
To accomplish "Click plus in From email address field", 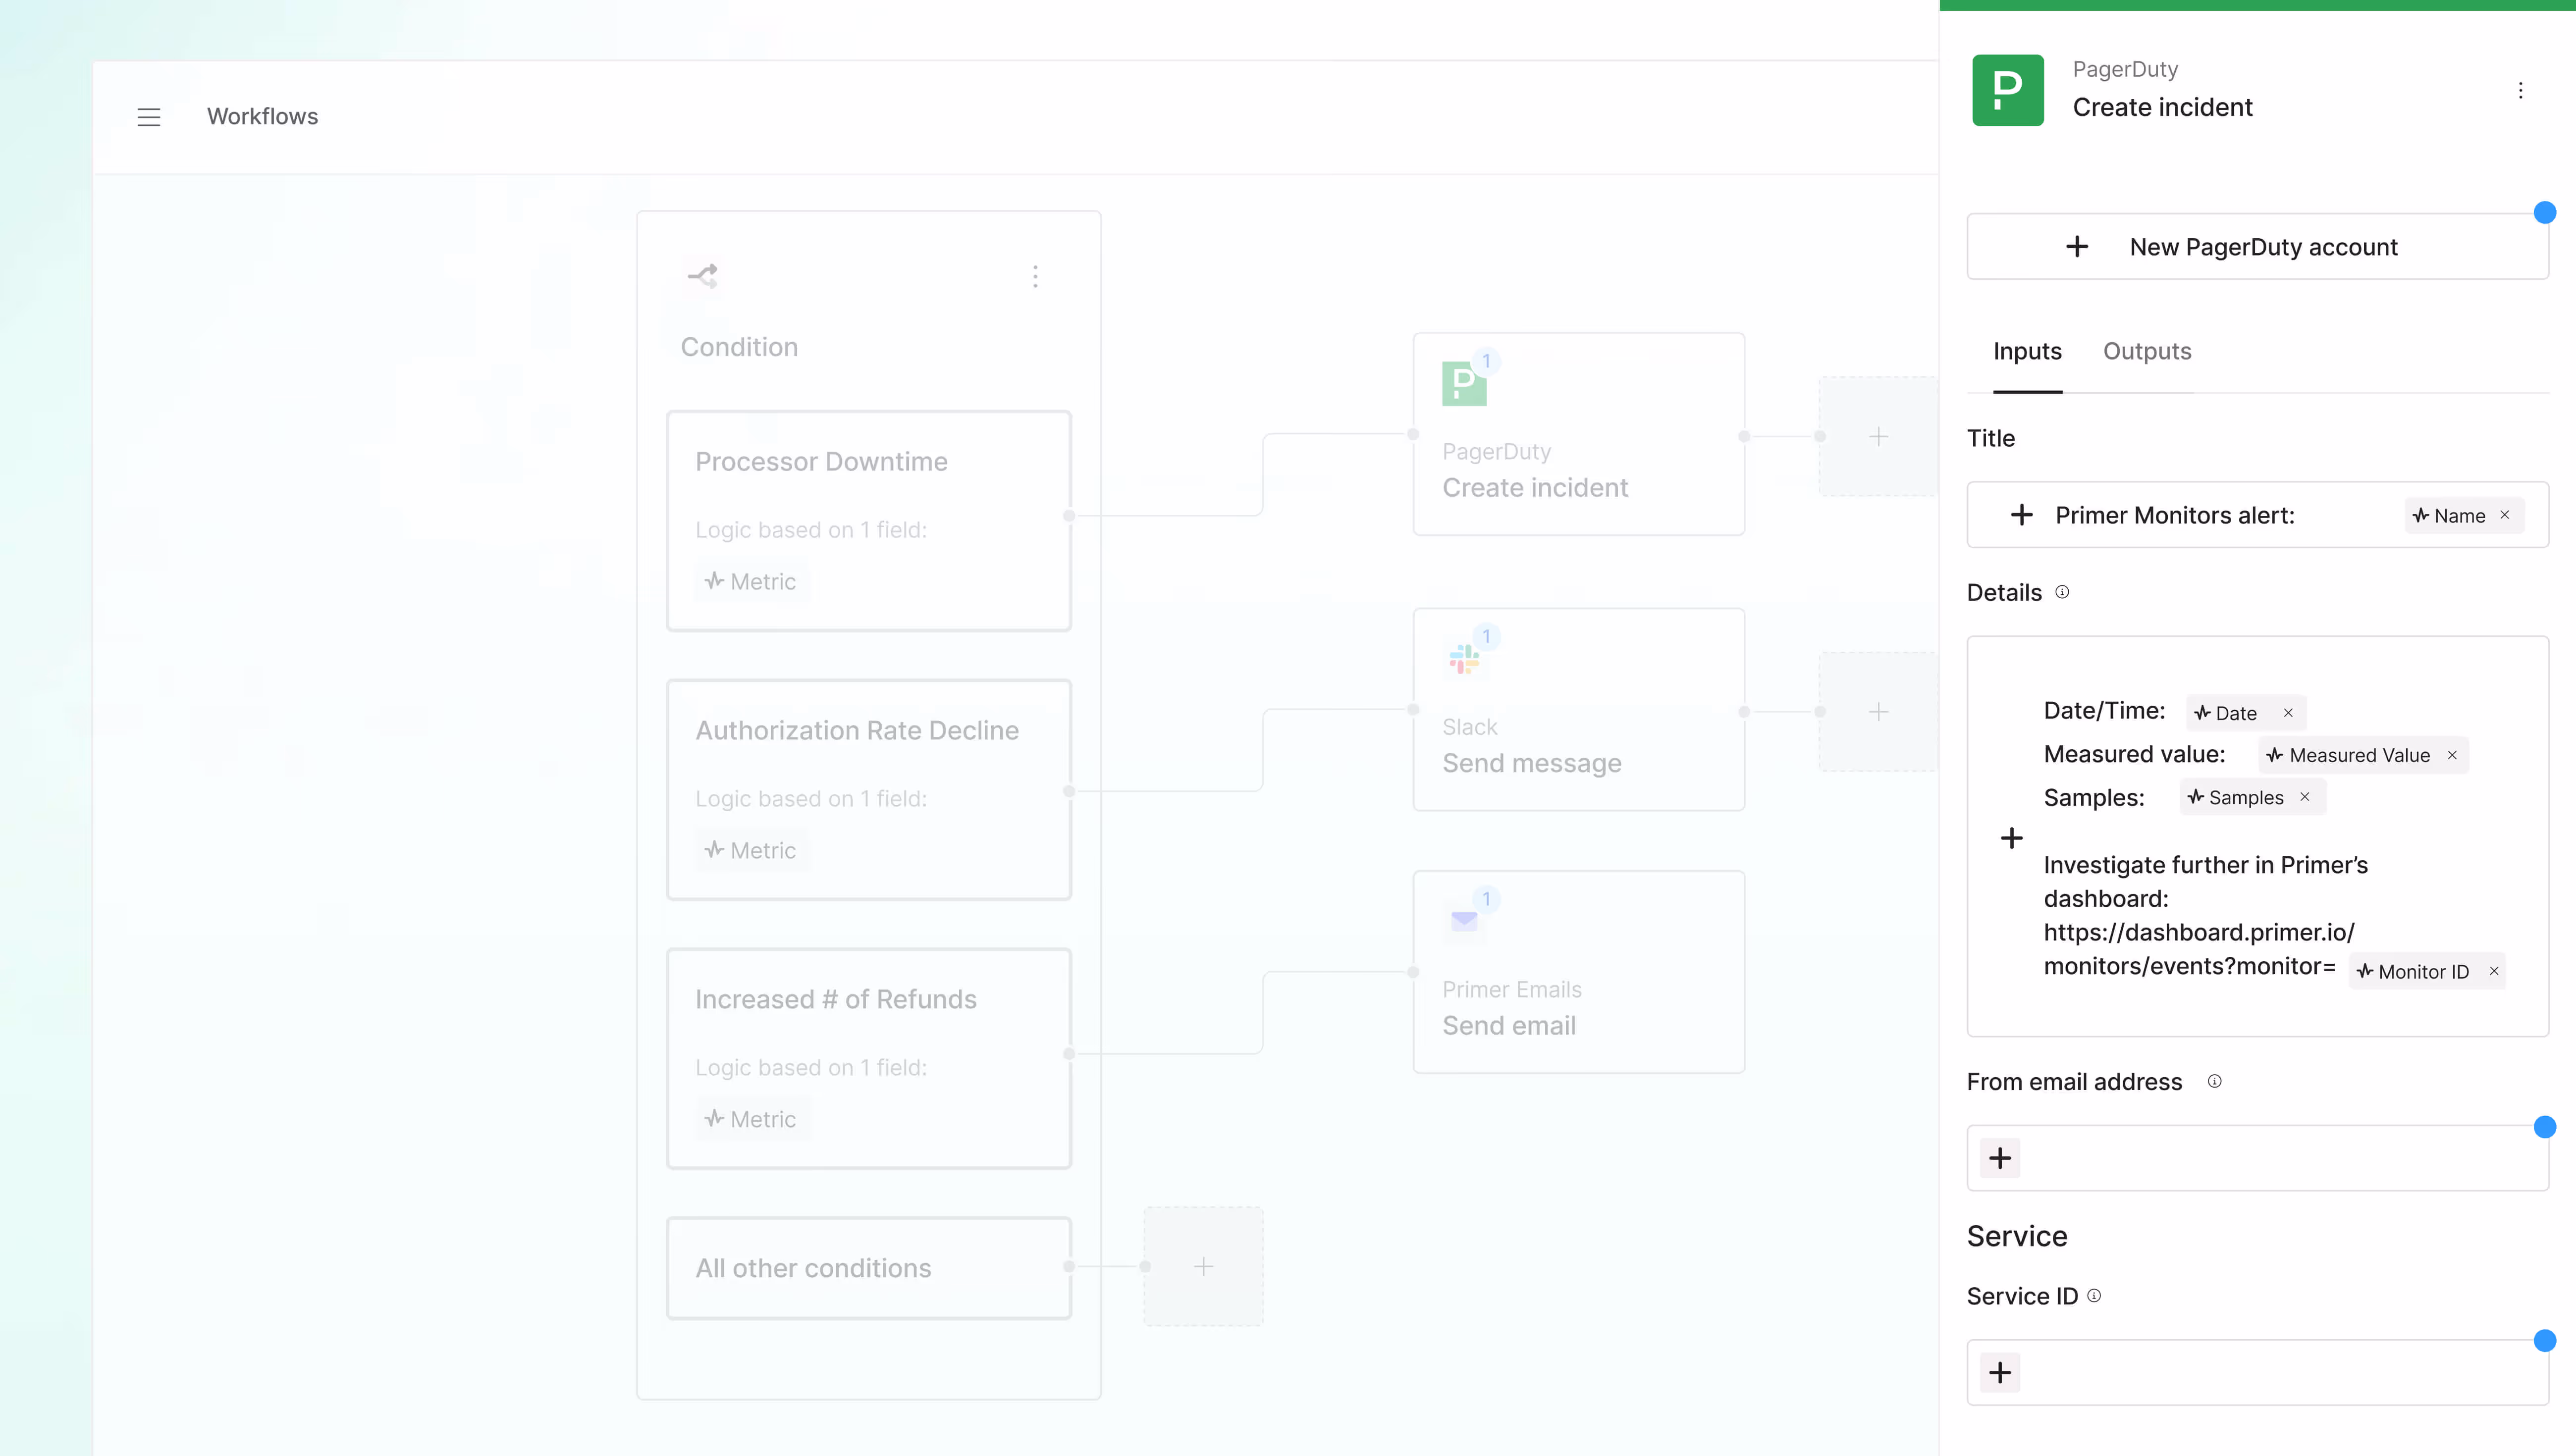I will (x=2000, y=1158).
